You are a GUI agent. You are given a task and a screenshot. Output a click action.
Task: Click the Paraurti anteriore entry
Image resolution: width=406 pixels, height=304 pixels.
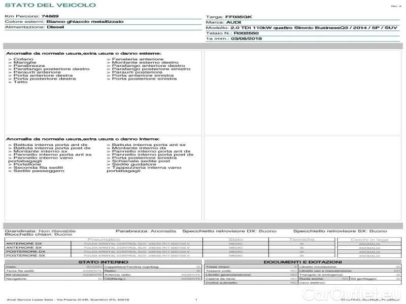click(x=35, y=72)
